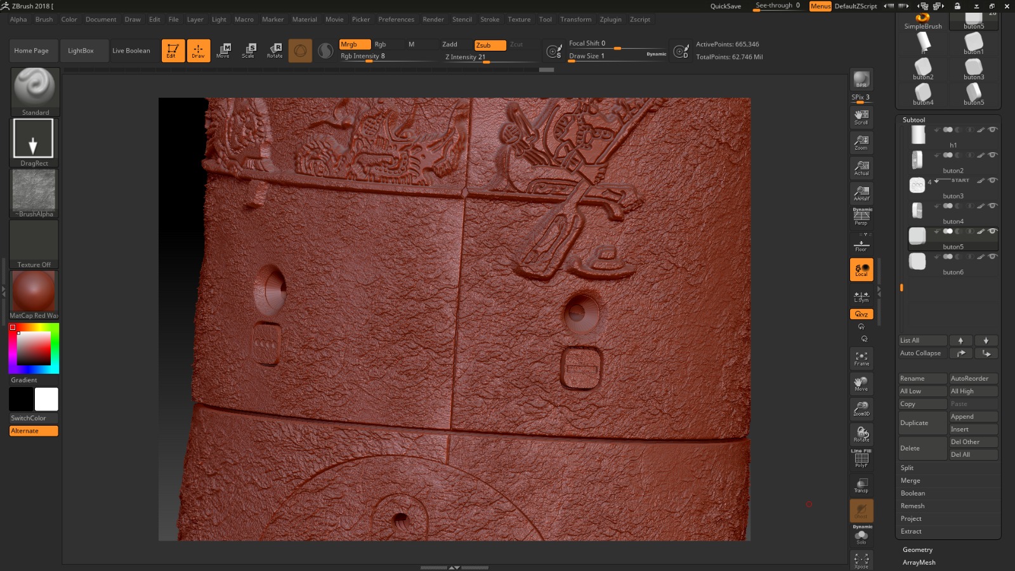The height and width of the screenshot is (571, 1015).
Task: Select the AAHalf zoom icon
Action: (861, 193)
